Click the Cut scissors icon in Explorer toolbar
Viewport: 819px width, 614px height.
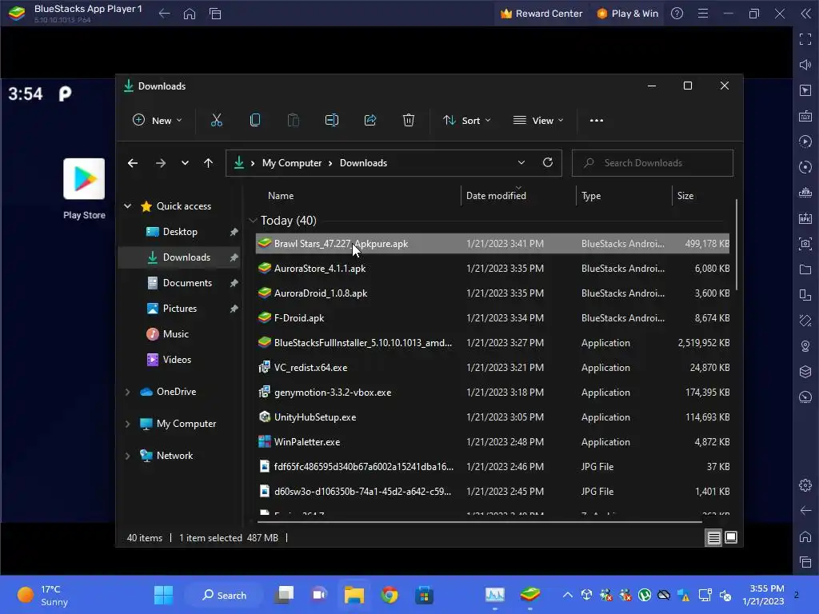[216, 121]
